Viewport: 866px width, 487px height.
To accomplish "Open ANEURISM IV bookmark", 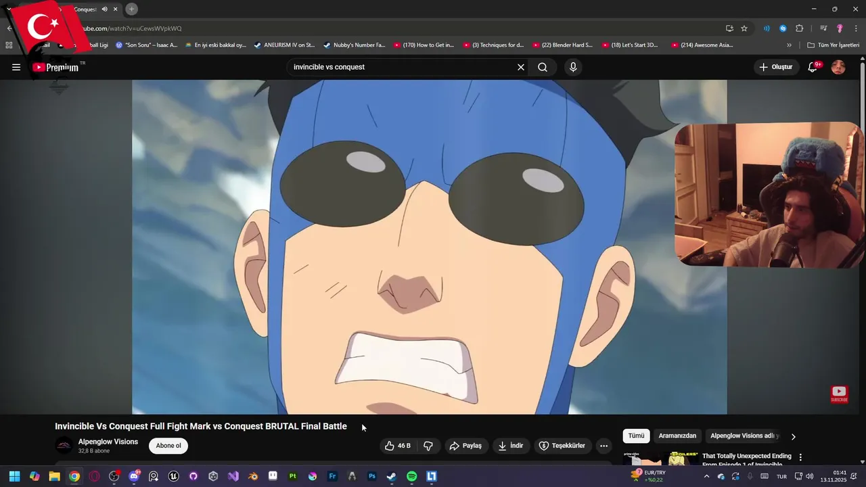I will coord(284,45).
